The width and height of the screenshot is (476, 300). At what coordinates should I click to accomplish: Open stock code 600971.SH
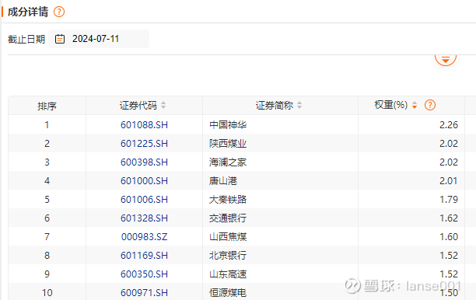[x=144, y=293]
